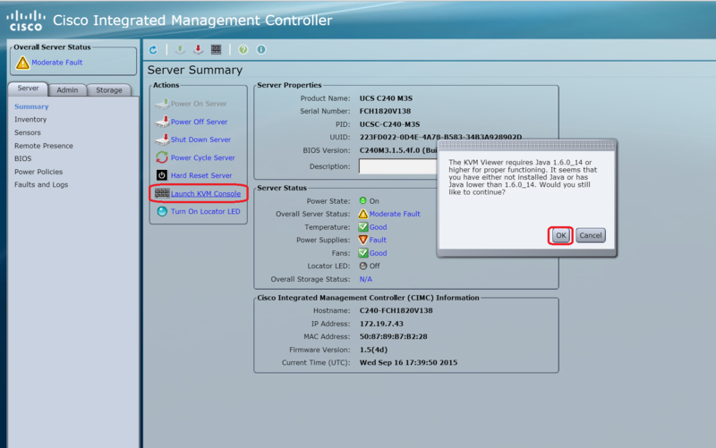The width and height of the screenshot is (716, 448).
Task: Click the Cisco logo
Action: click(x=26, y=21)
